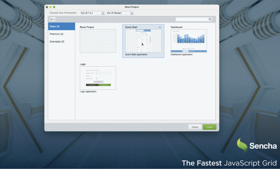Select the Quick Start template thumbnail
The image size is (280, 169).
click(143, 41)
